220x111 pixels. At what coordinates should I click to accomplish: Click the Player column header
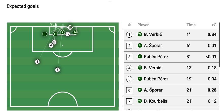coord(143,25)
